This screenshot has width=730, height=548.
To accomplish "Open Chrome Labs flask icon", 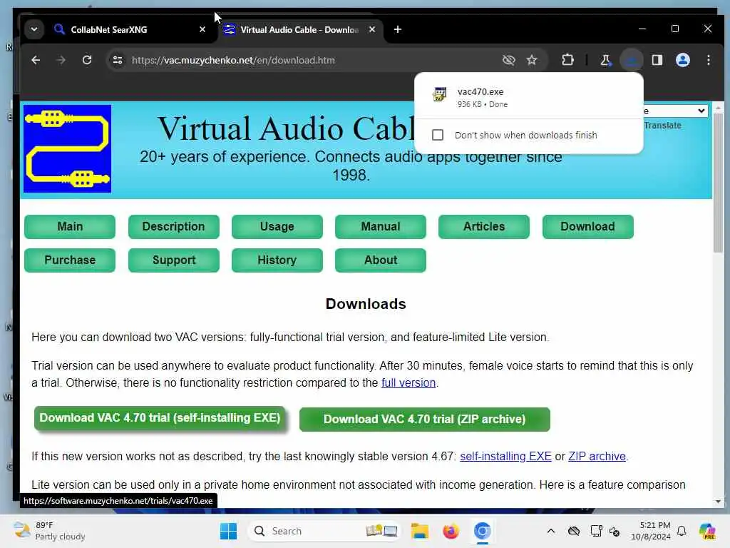I will click(x=605, y=60).
